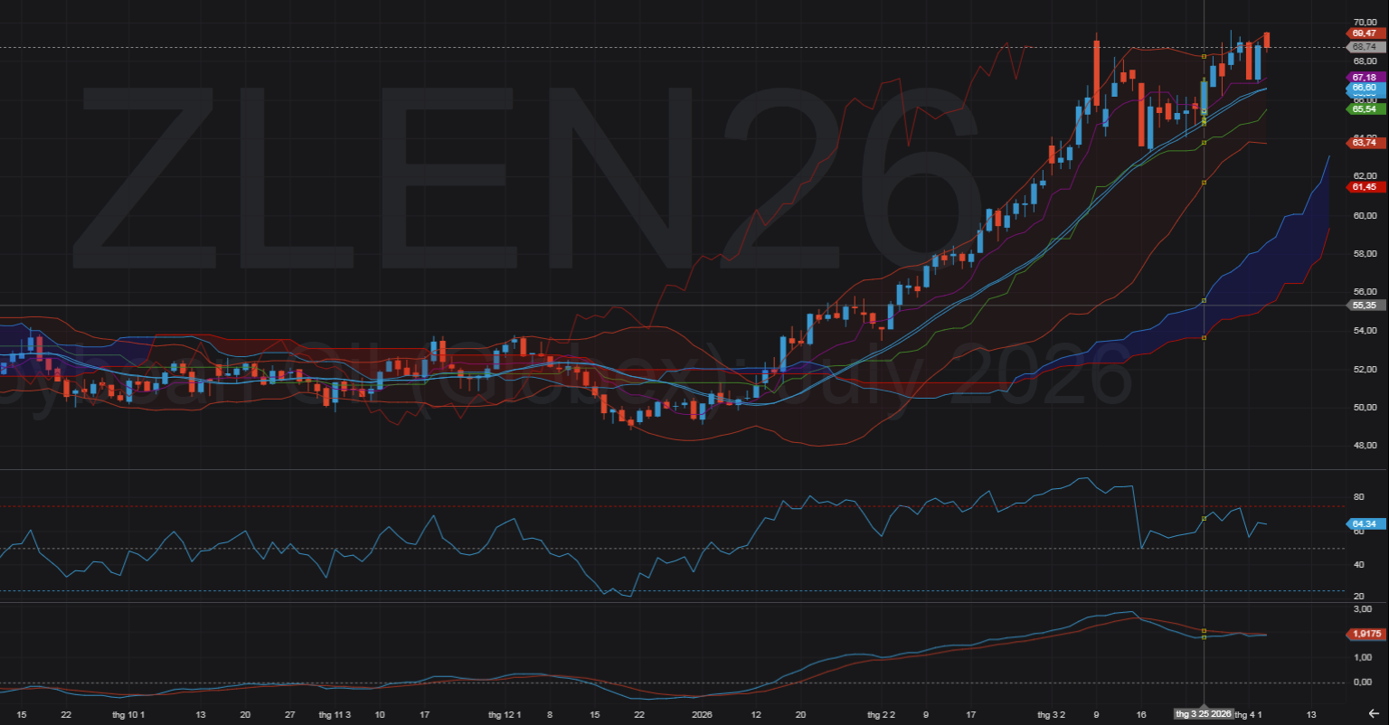Image resolution: width=1389 pixels, height=725 pixels.
Task: Click the back arrow icon at bottom right
Action: (1373, 713)
